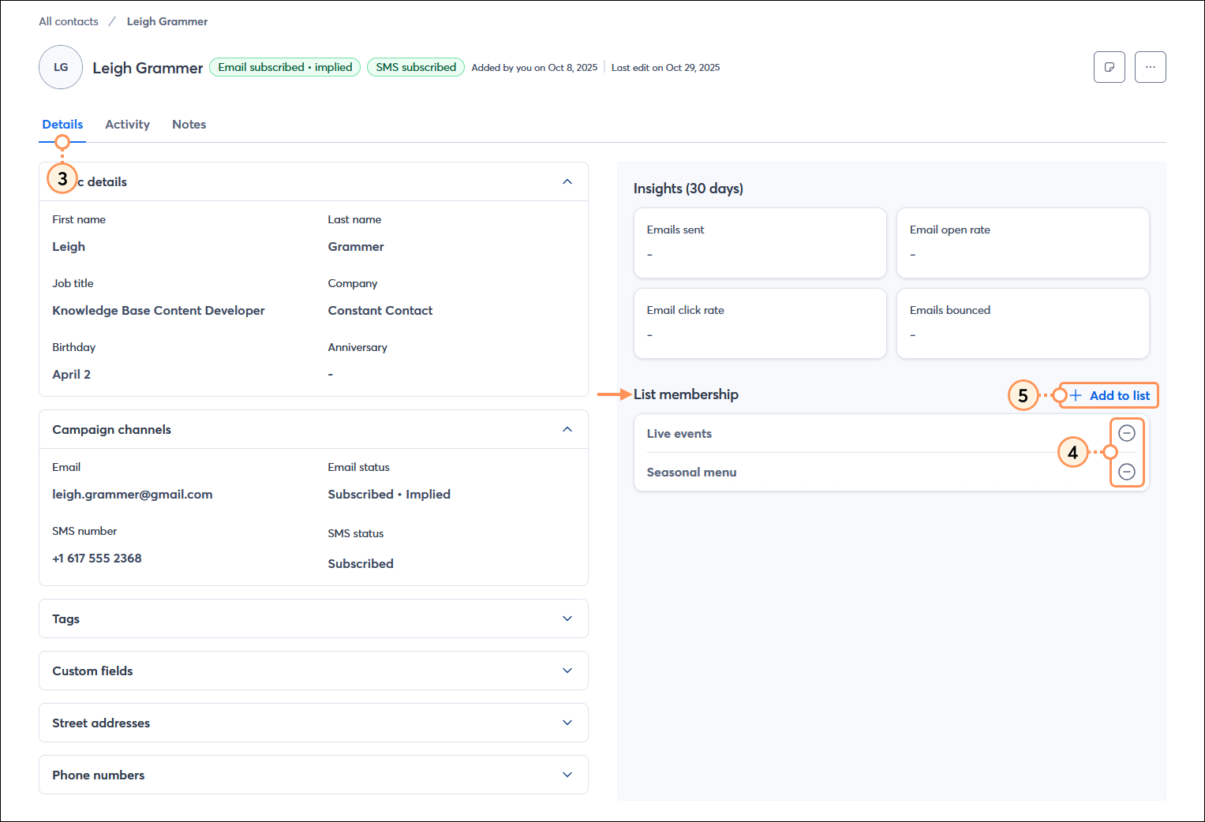The width and height of the screenshot is (1205, 822).
Task: Click the SMS subscribed status badge
Action: tap(416, 67)
